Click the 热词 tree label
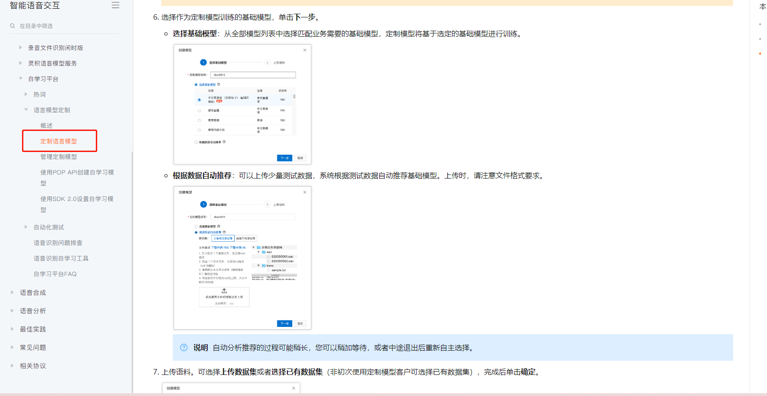 point(39,94)
